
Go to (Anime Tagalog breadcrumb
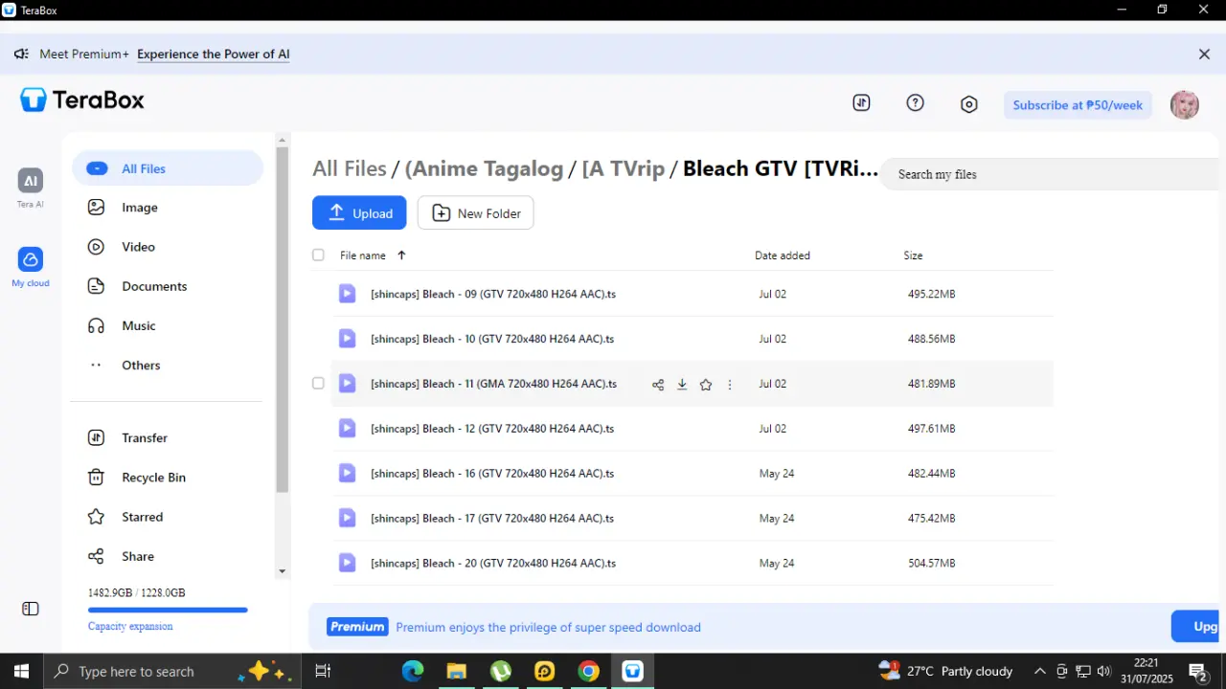(484, 168)
